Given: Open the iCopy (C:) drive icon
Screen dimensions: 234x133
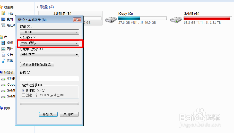Looking at the screenshot, I should [x=111, y=20].
